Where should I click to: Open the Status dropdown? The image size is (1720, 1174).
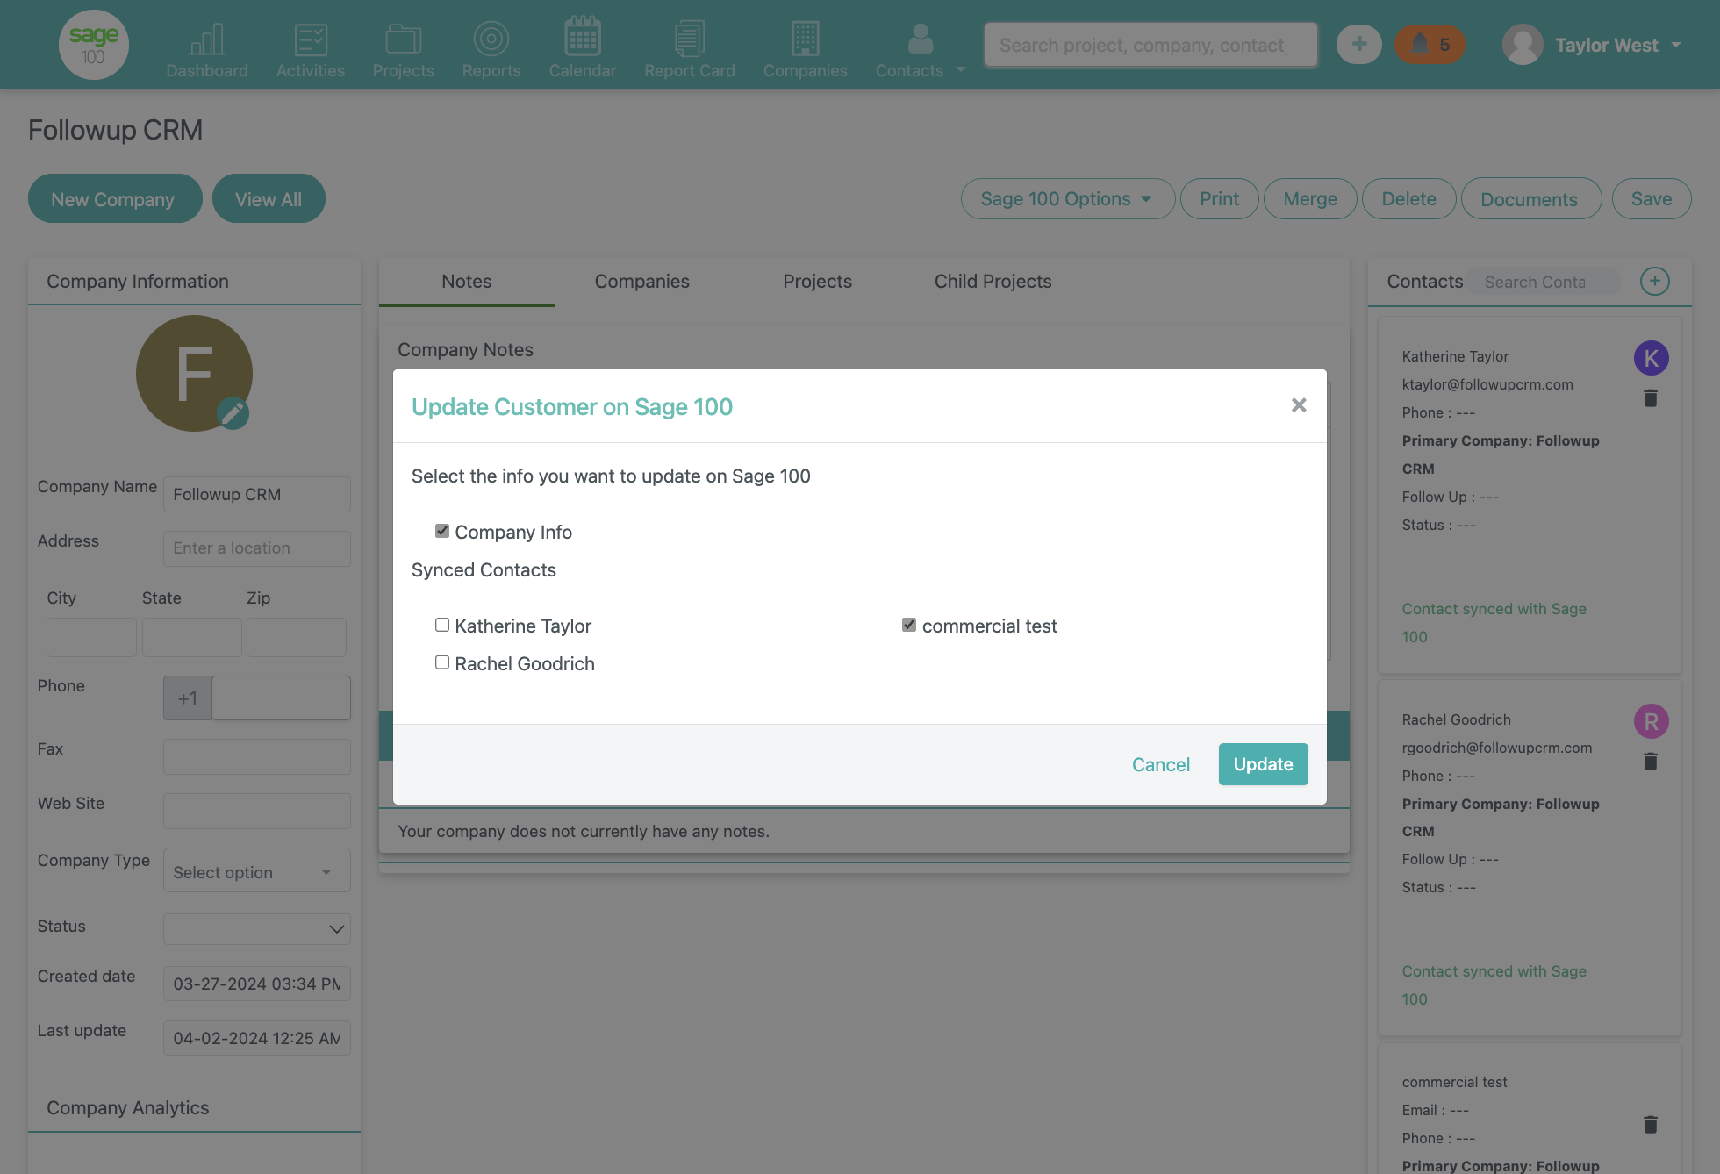point(257,928)
